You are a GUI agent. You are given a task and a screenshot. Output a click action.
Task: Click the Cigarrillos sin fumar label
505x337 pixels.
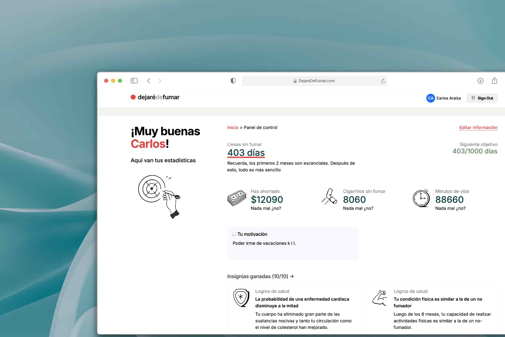364,191
